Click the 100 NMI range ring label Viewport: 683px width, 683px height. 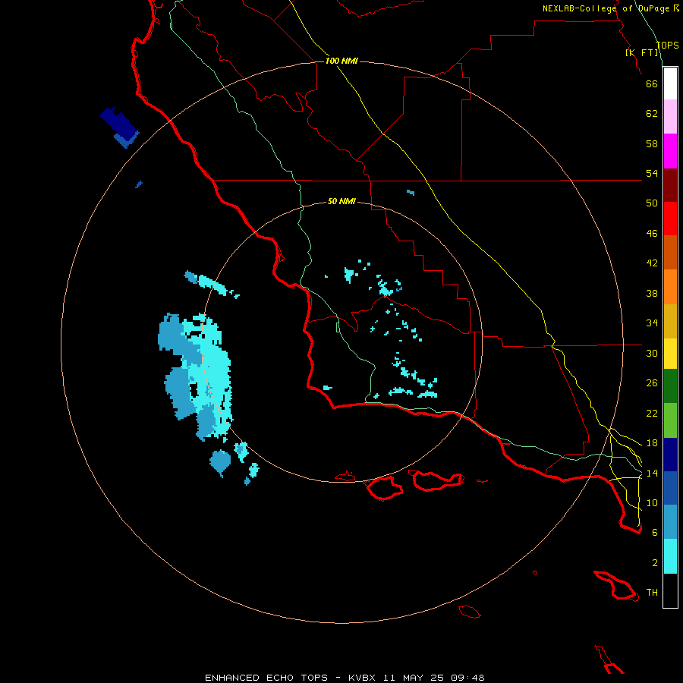tap(341, 61)
